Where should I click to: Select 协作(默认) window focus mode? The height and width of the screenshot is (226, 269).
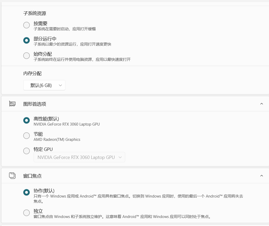point(26,193)
